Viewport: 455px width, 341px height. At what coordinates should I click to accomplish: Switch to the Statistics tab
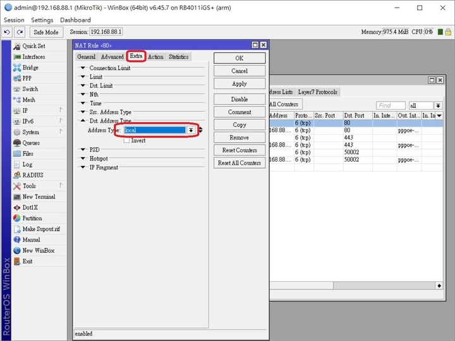coord(179,57)
